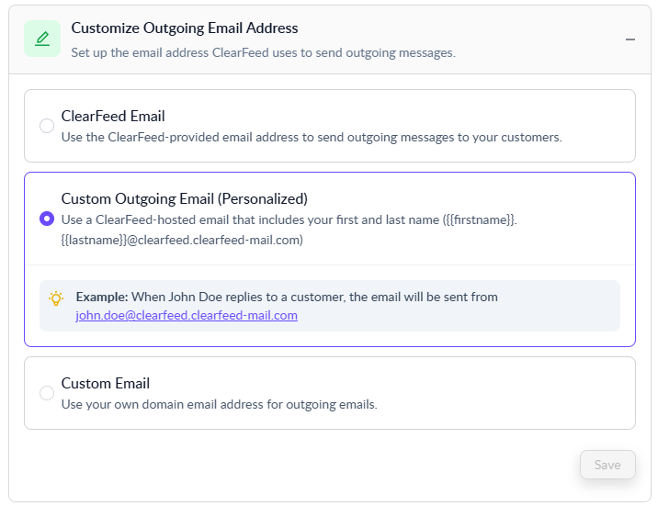Click the bold "Example:" label

point(101,297)
